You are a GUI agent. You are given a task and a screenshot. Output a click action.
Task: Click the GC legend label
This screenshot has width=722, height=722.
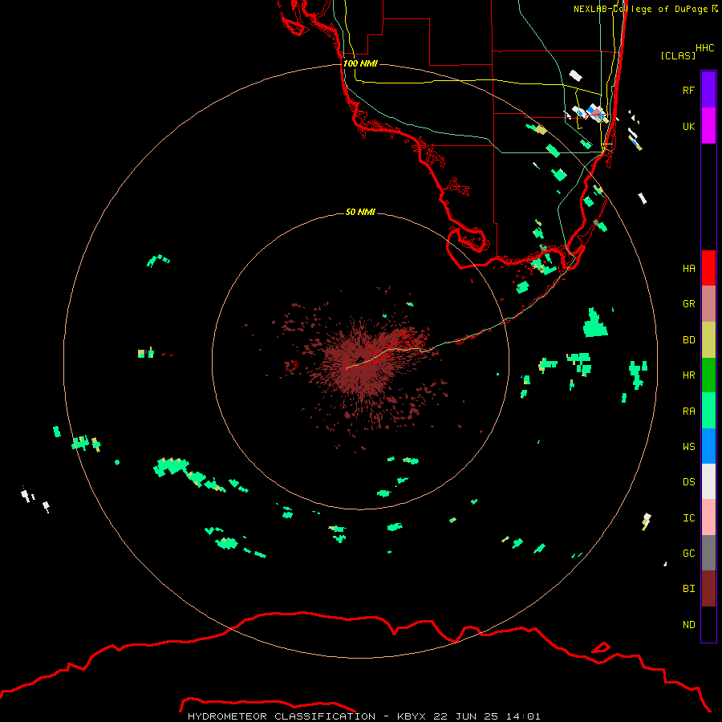click(x=688, y=554)
